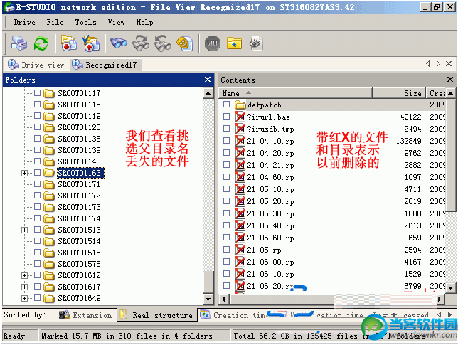458x345 pixels.
Task: Select the 21.06.00.rp file row
Action: click(332, 262)
